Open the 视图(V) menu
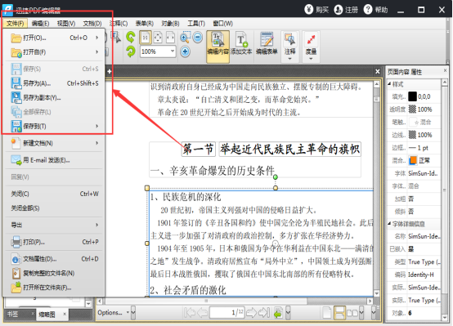This screenshot has height=326, width=453. (x=66, y=24)
